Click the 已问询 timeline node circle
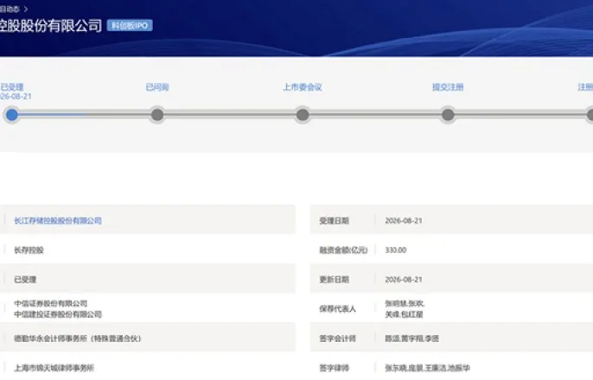 pyautogui.click(x=157, y=115)
